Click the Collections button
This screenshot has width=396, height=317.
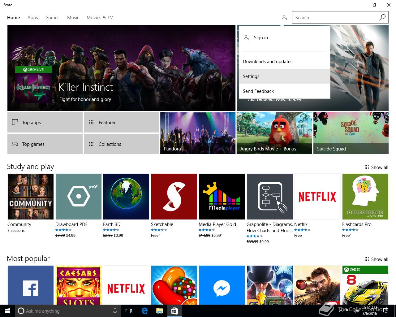(121, 144)
